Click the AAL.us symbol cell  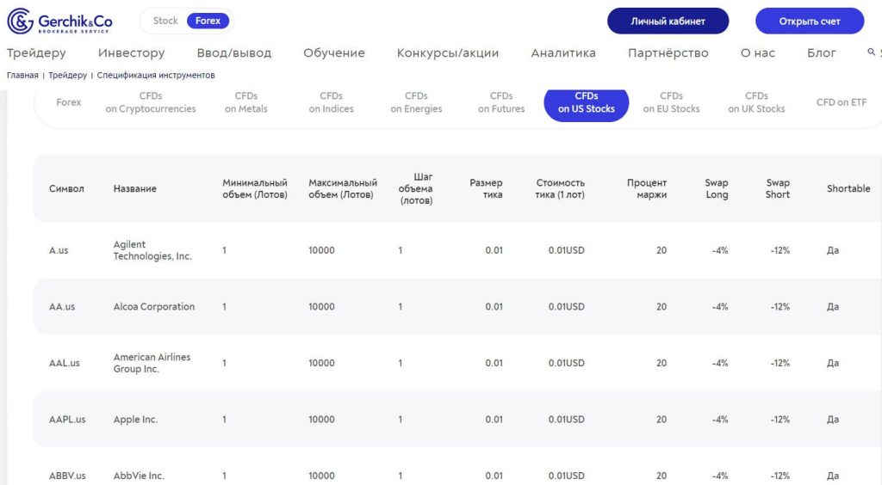(64, 363)
